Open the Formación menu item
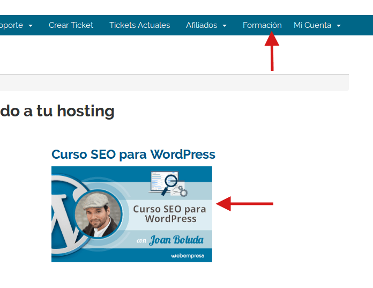The height and width of the screenshot is (288, 373). point(262,25)
